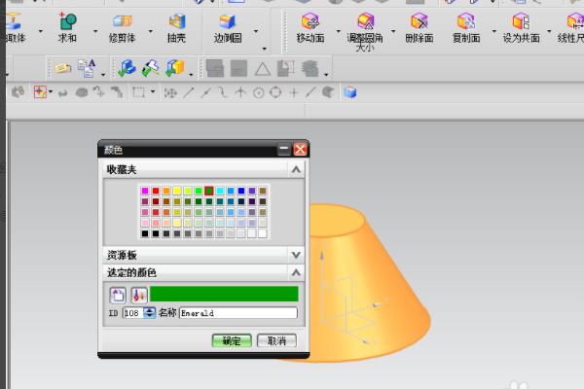Click the 修剪体 (Trim Body) icon
The height and width of the screenshot is (389, 584).
pos(123,21)
